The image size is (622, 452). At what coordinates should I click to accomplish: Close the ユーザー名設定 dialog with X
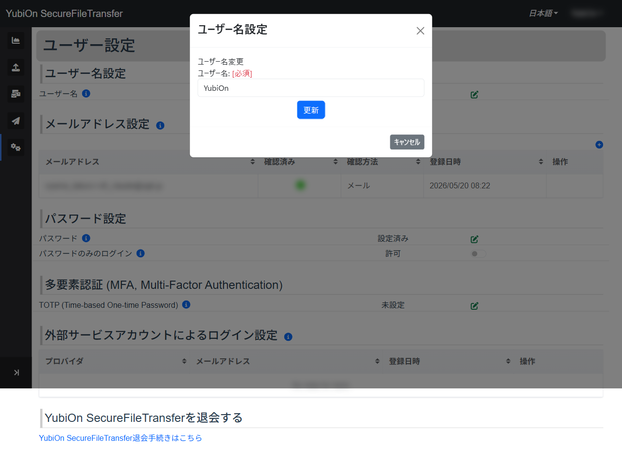coord(420,31)
